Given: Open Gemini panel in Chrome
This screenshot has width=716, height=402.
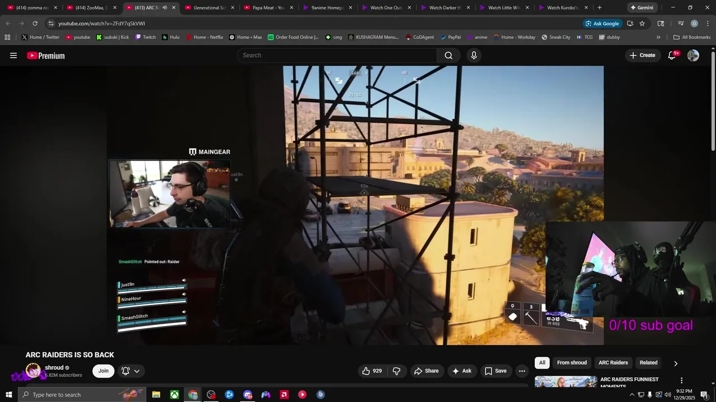Looking at the screenshot, I should point(642,8).
